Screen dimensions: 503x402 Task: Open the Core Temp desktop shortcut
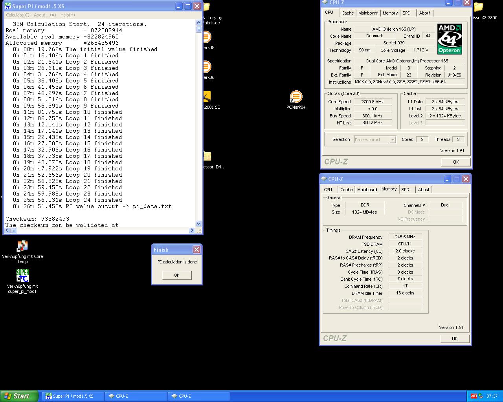click(22, 247)
